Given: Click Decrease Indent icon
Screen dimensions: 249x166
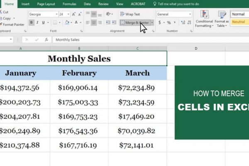Looking at the screenshot, I should click(108, 22).
